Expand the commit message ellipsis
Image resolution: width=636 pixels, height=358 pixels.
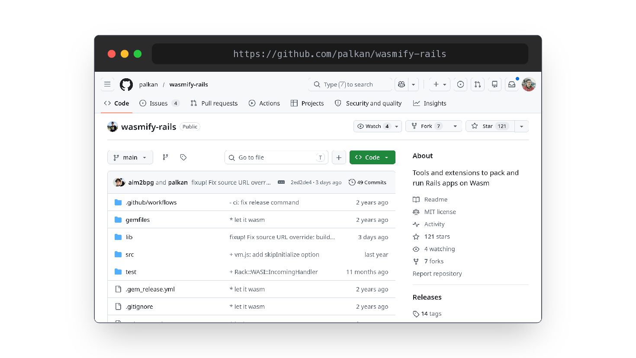(281, 182)
